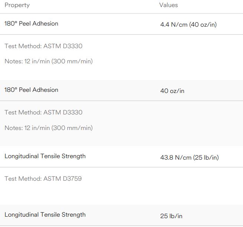Screen dimensions: 243x227
Task: Click the Property column header
Action: coord(17,5)
